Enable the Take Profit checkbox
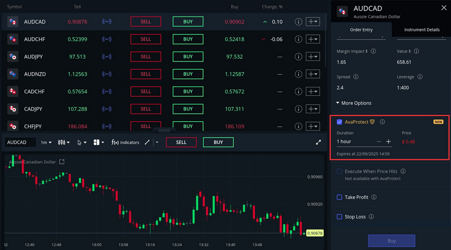The width and height of the screenshot is (451, 250). [x=339, y=197]
